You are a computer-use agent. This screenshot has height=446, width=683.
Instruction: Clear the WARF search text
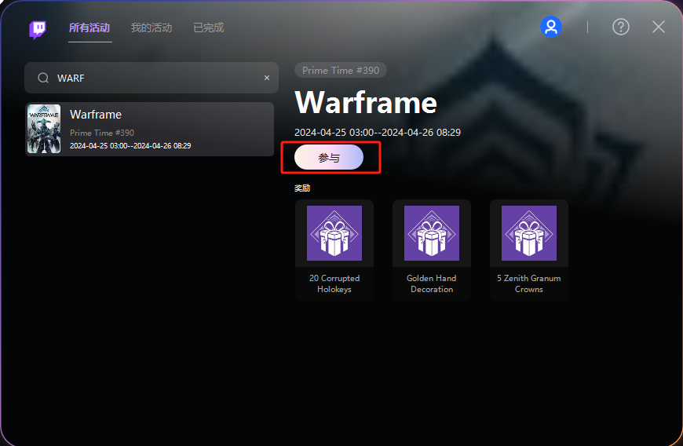[x=267, y=78]
